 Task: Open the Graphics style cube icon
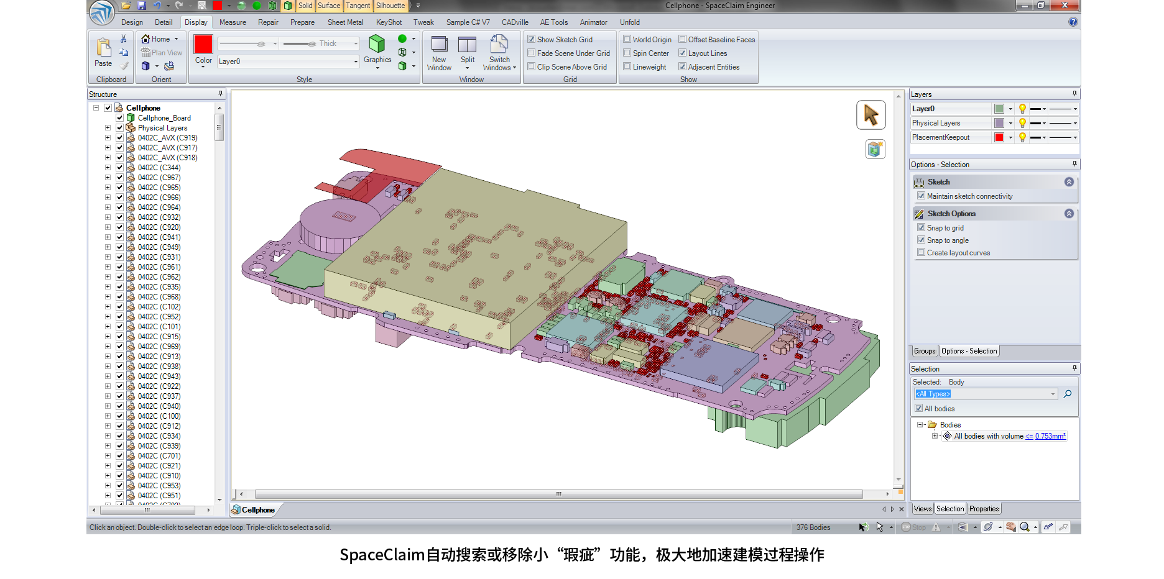[377, 45]
